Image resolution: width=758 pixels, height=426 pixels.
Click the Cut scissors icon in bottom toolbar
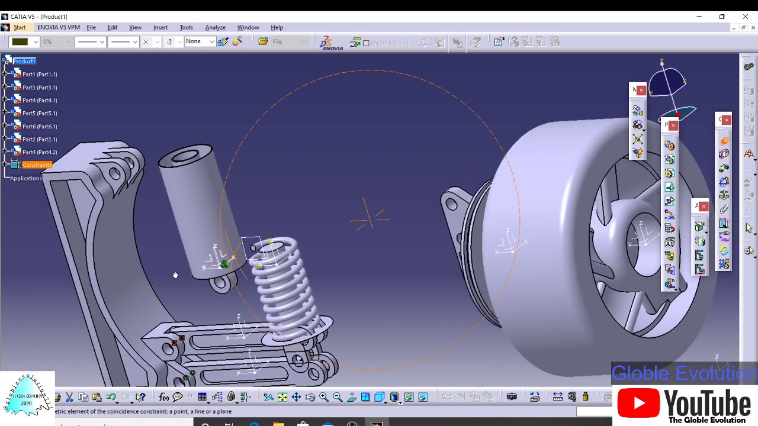tap(69, 397)
